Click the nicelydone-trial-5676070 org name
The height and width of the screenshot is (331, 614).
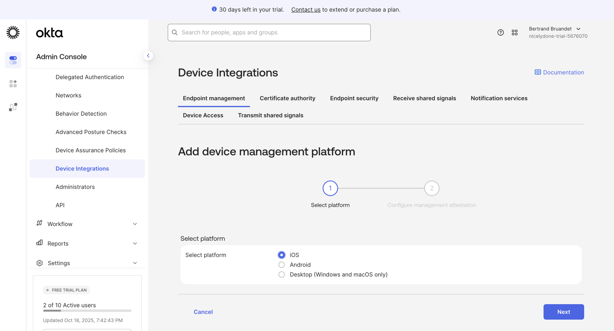pos(558,36)
